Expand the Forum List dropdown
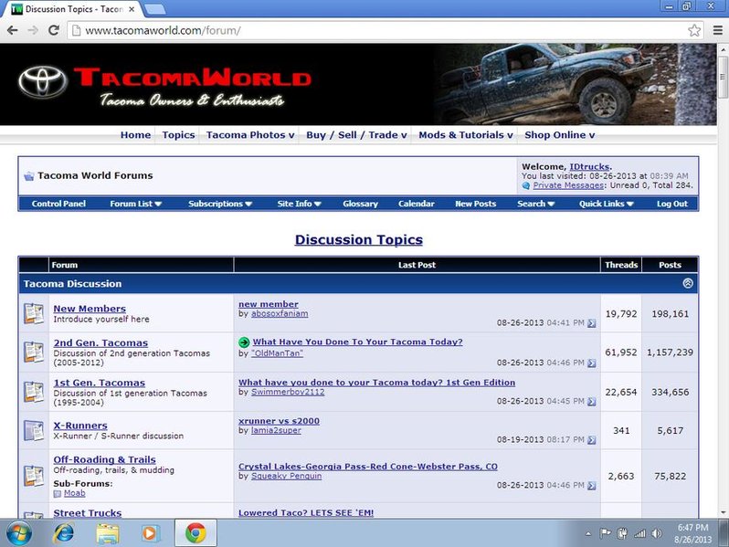Screen dimensions: 729x547 point(136,204)
